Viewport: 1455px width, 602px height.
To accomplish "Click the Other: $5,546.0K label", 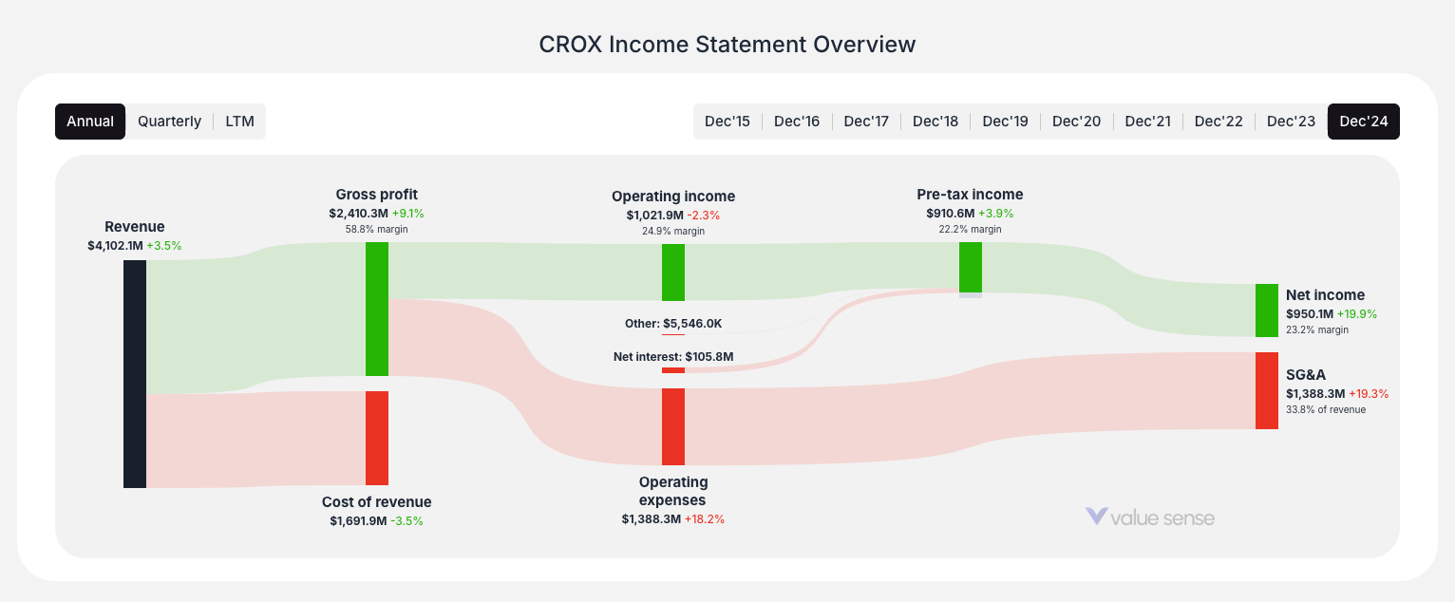I will pos(673,323).
